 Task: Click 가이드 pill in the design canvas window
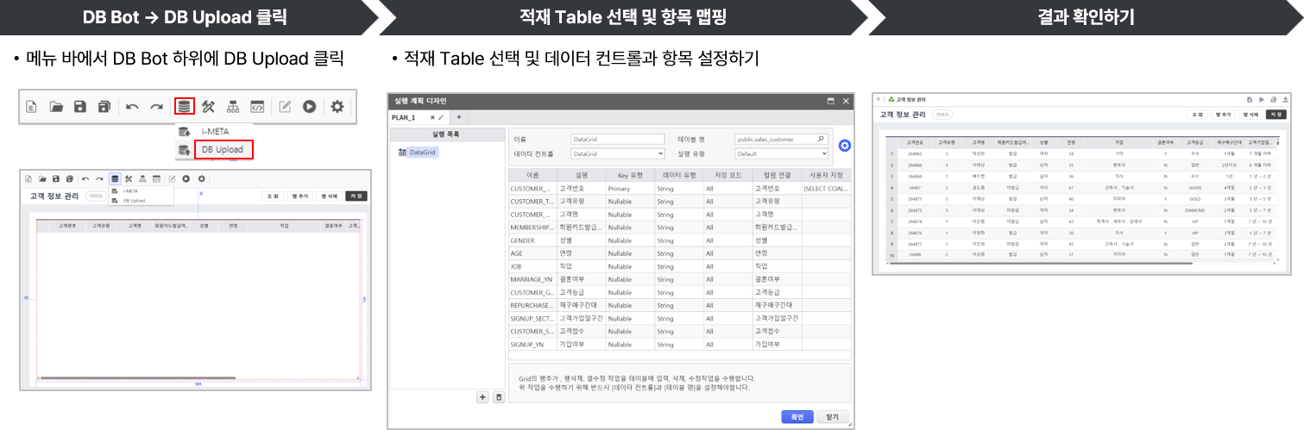(x=96, y=196)
